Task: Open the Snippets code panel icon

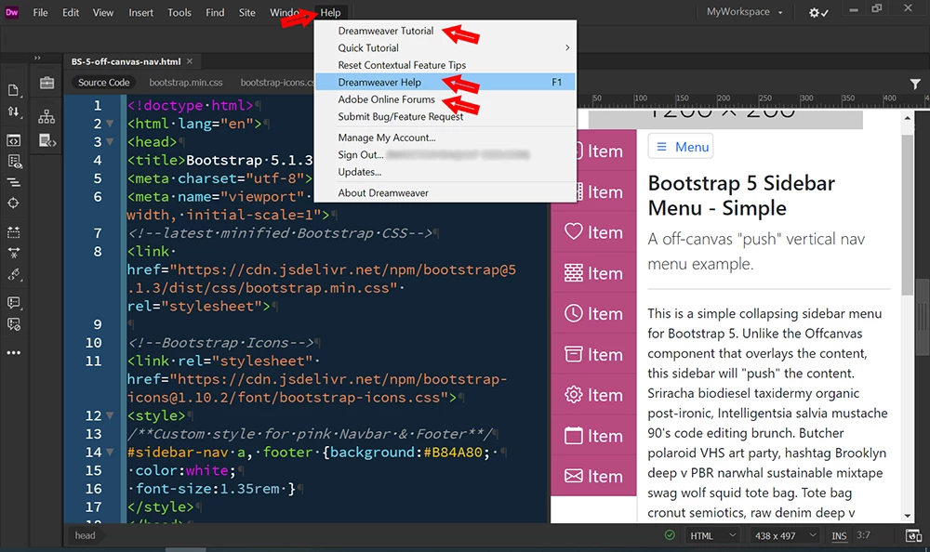Action: click(46, 140)
